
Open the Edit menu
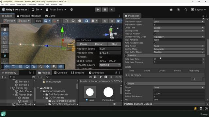tap(7, 5)
